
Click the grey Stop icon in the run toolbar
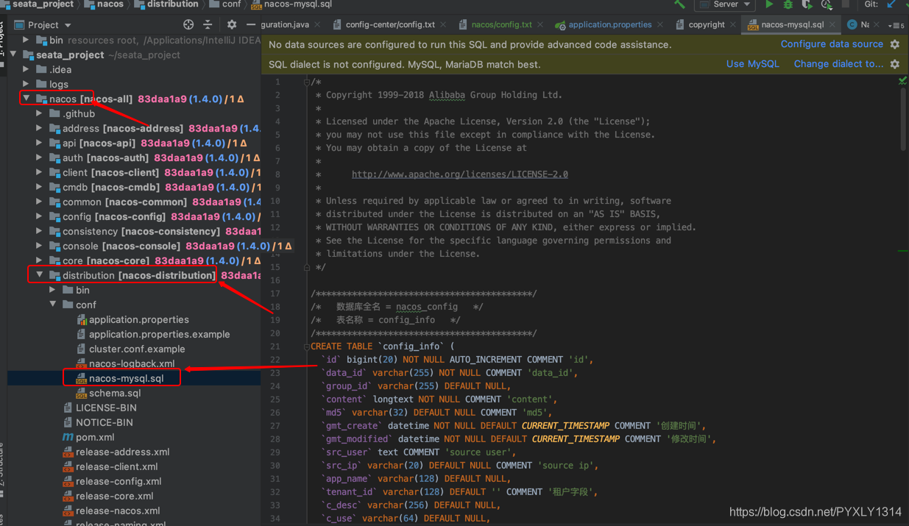pyautogui.click(x=846, y=4)
